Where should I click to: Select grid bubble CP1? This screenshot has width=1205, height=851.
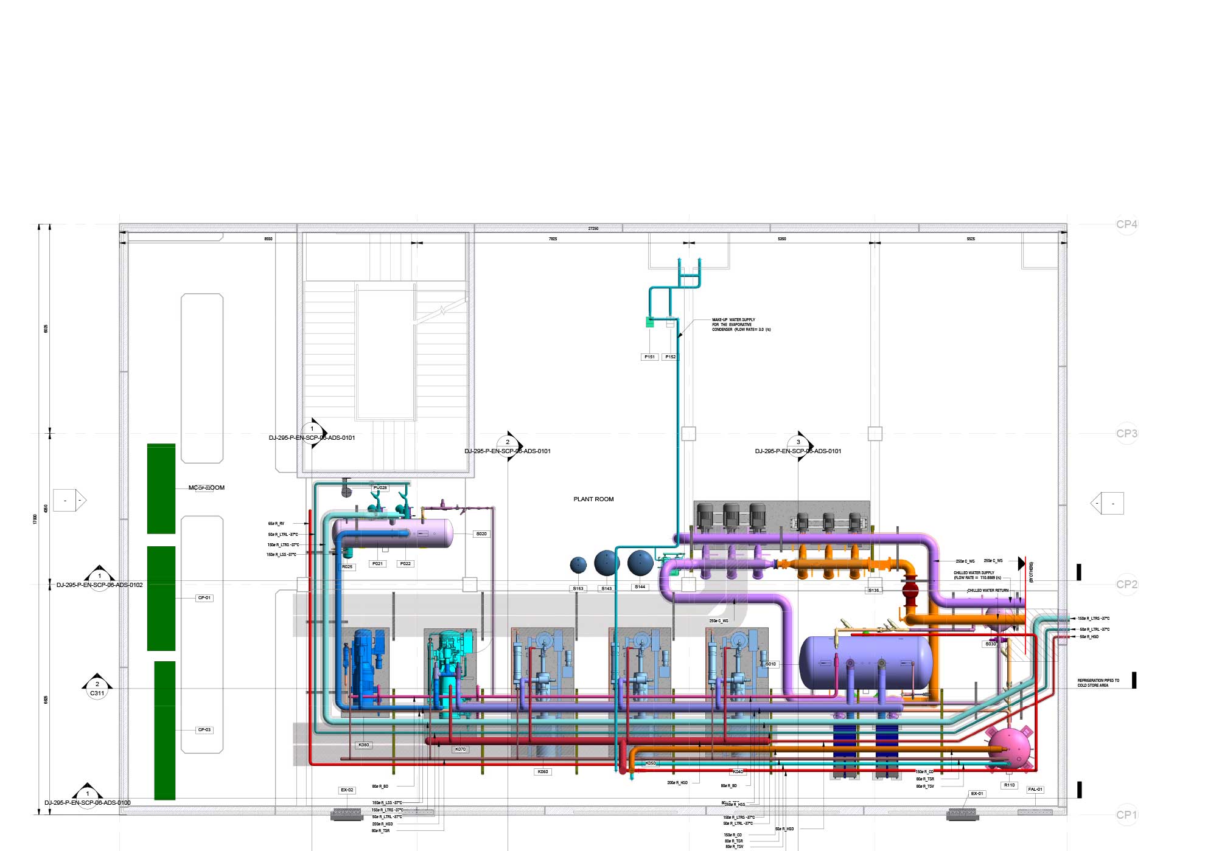(x=1126, y=815)
